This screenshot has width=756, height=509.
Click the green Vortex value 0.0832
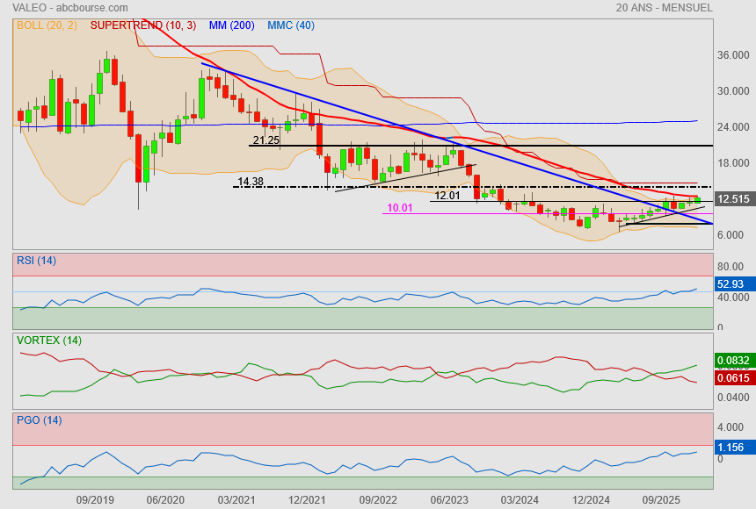(733, 361)
